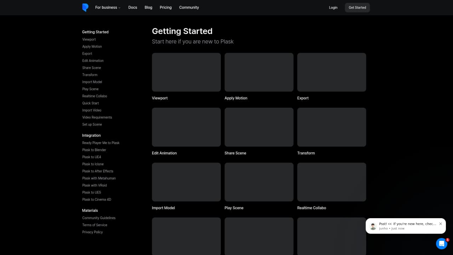Select Edit Animation in the sidebar

[x=93, y=61]
